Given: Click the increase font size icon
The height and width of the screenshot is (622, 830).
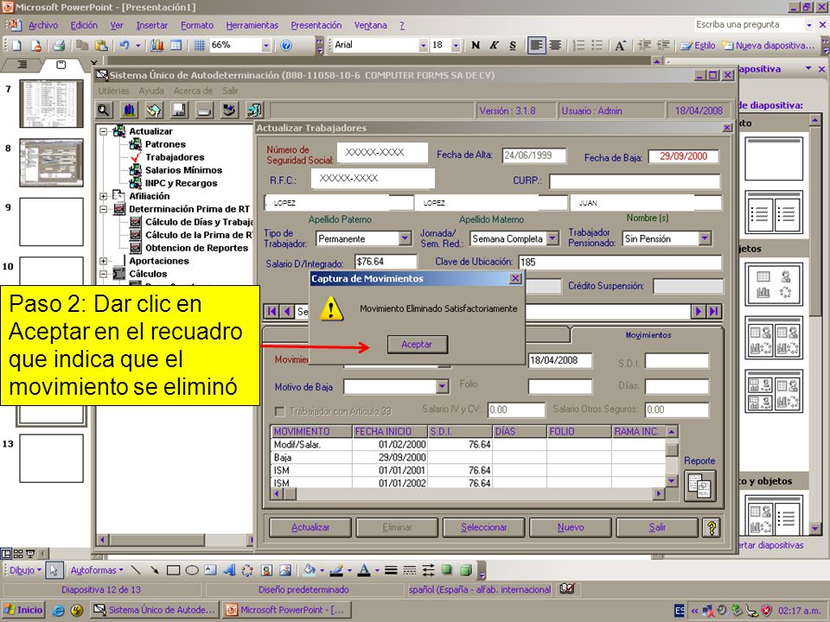Looking at the screenshot, I should (621, 46).
